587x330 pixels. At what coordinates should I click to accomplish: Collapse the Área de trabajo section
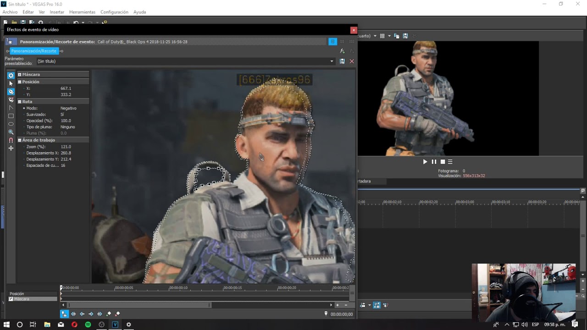click(x=20, y=140)
